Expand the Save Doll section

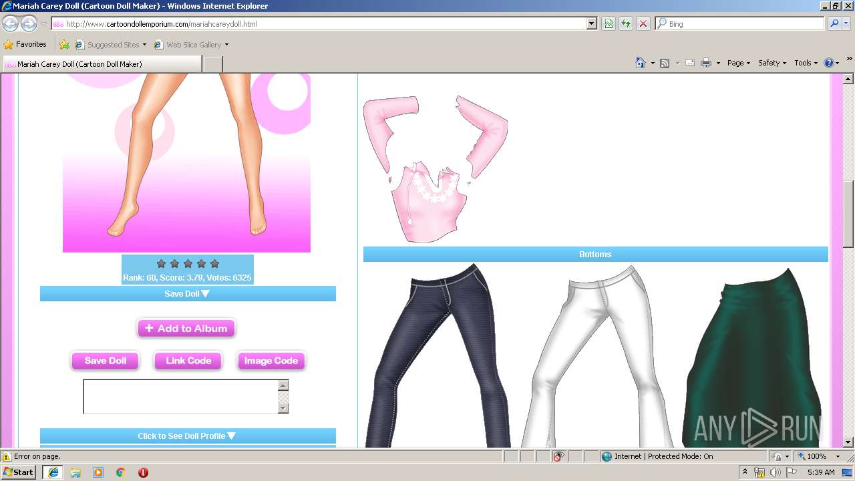pos(188,294)
